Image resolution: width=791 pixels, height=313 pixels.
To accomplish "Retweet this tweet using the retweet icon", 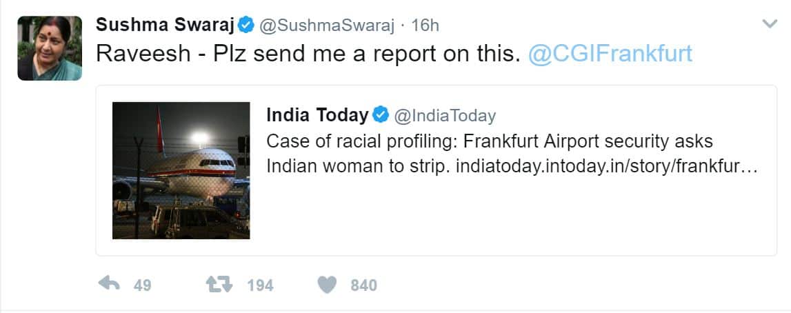I will click(219, 284).
